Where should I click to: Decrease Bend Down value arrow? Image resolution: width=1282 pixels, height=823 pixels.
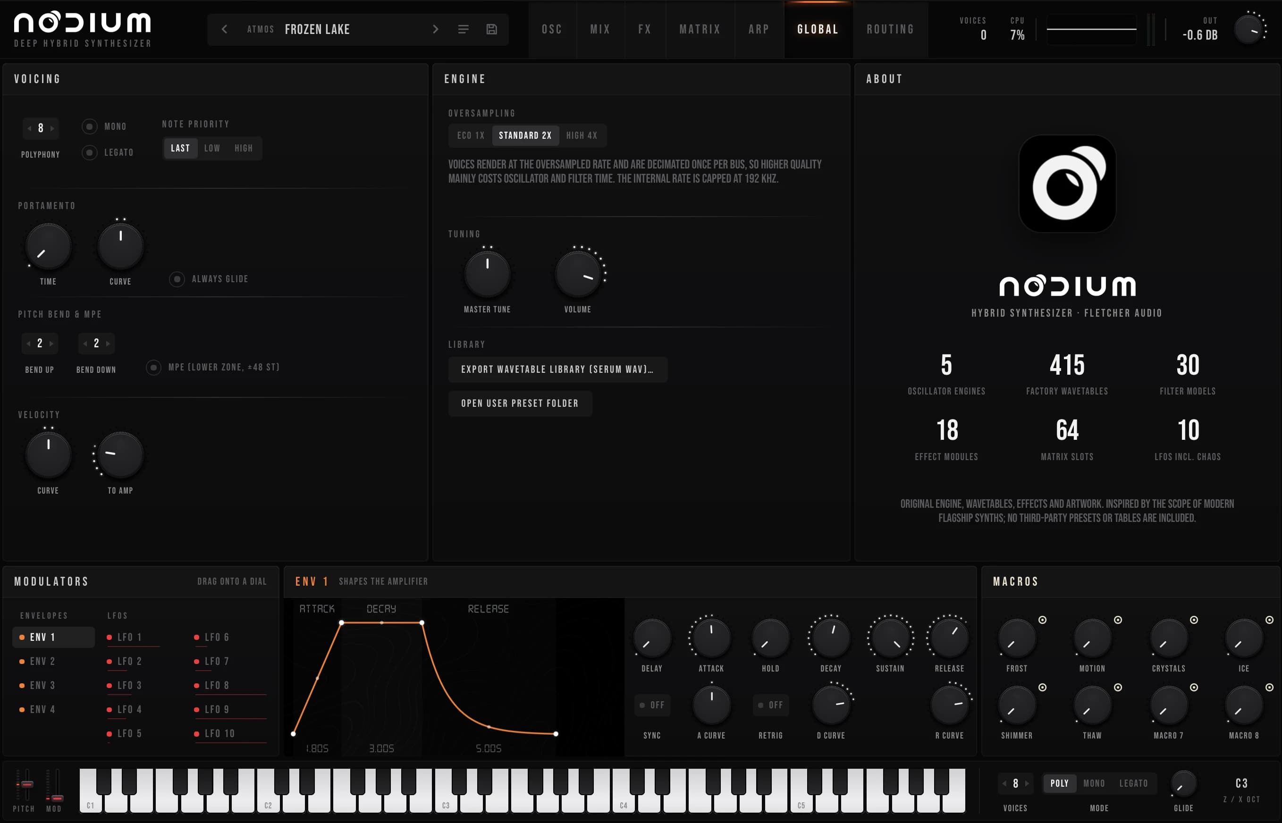coord(85,344)
